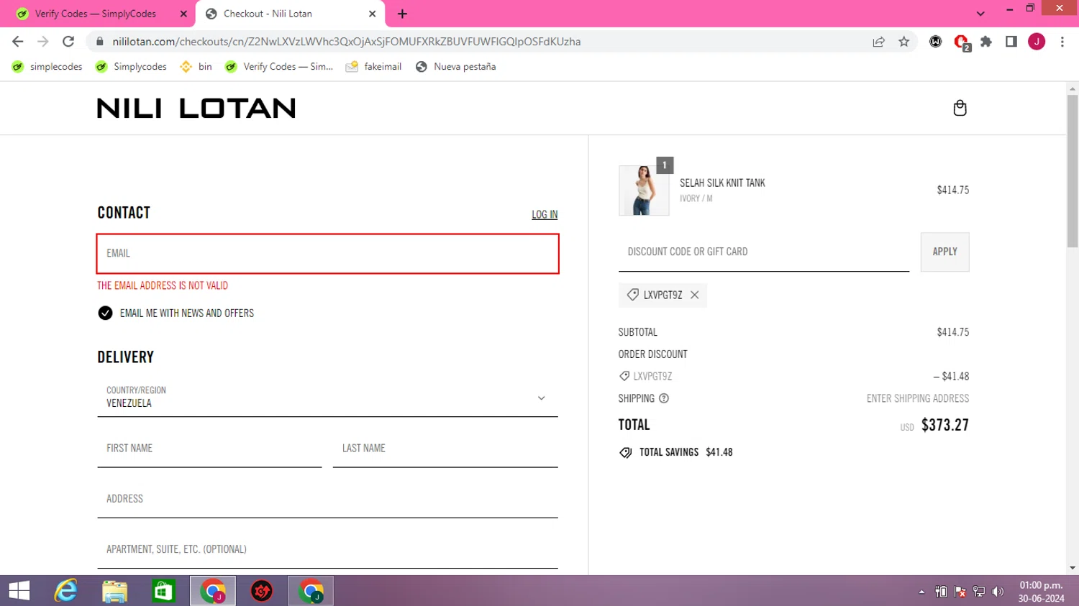Click the Email input field
The image size is (1079, 606).
coord(327,254)
